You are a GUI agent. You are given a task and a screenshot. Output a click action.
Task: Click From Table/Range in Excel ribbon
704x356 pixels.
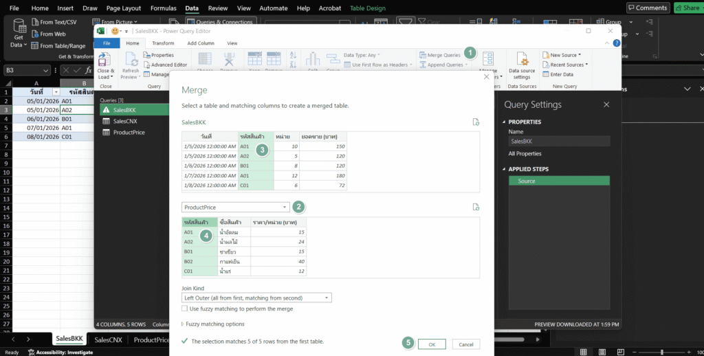[x=58, y=46]
